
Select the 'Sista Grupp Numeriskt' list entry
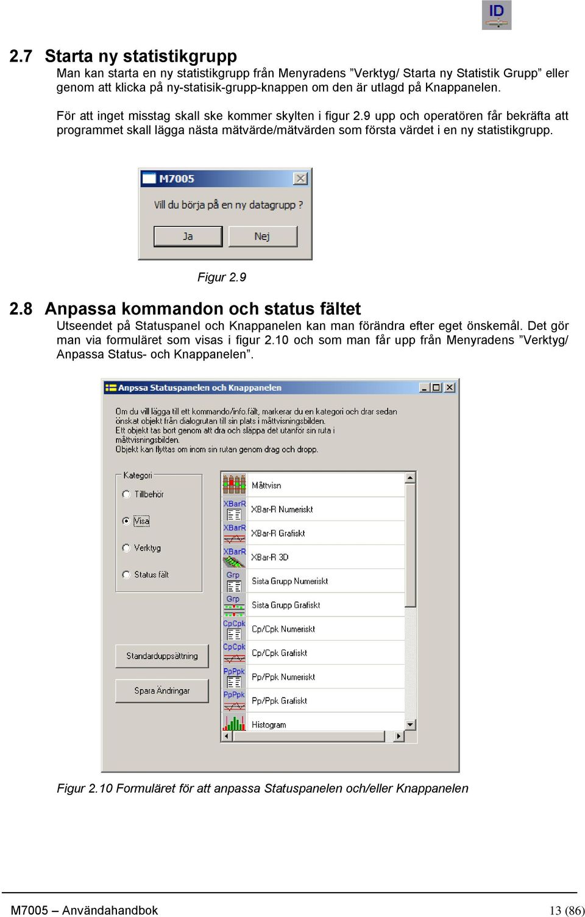pyautogui.click(x=290, y=581)
